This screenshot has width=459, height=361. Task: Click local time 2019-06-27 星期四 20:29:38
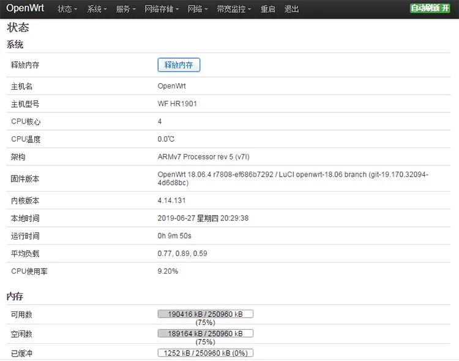click(203, 218)
